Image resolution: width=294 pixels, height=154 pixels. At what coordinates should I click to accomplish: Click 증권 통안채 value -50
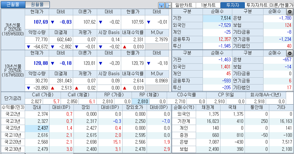(x=264, y=135)
